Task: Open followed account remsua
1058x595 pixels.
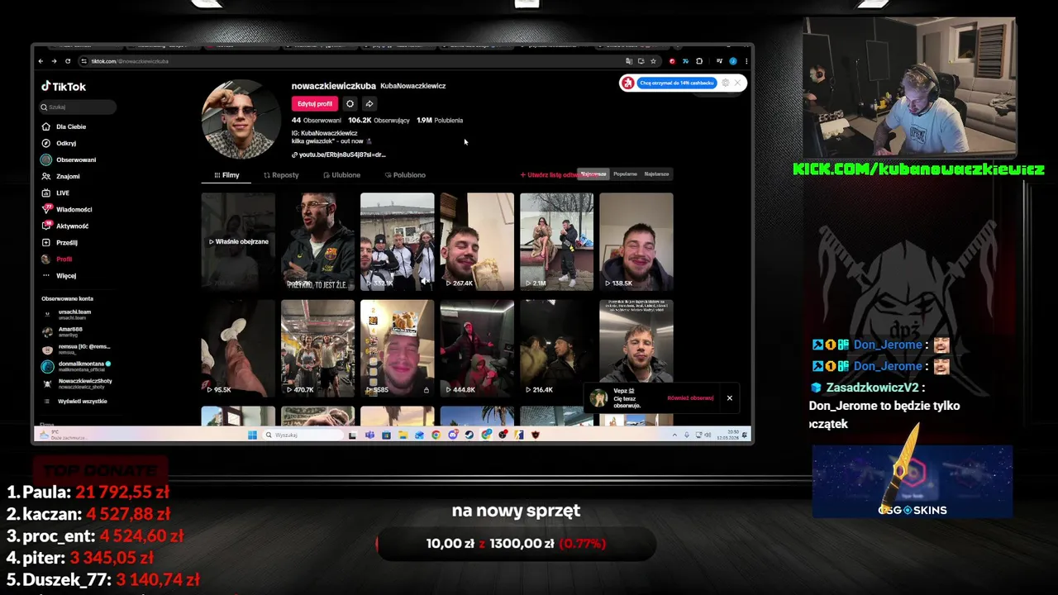Action: click(x=76, y=349)
